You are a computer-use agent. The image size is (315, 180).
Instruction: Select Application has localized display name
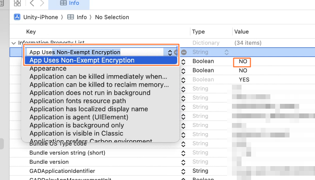point(88,109)
